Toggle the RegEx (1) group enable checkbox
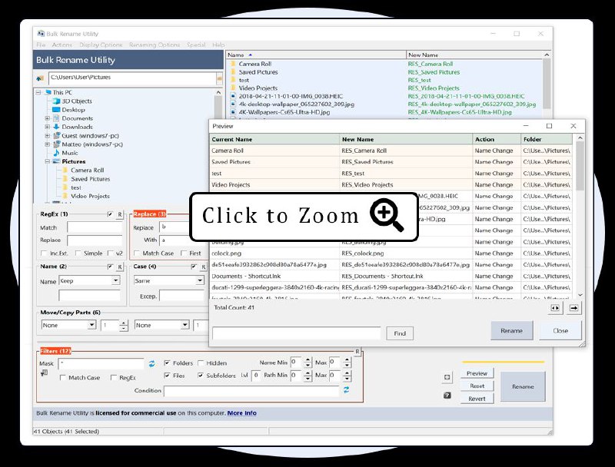Image resolution: width=615 pixels, height=467 pixels. (110, 214)
